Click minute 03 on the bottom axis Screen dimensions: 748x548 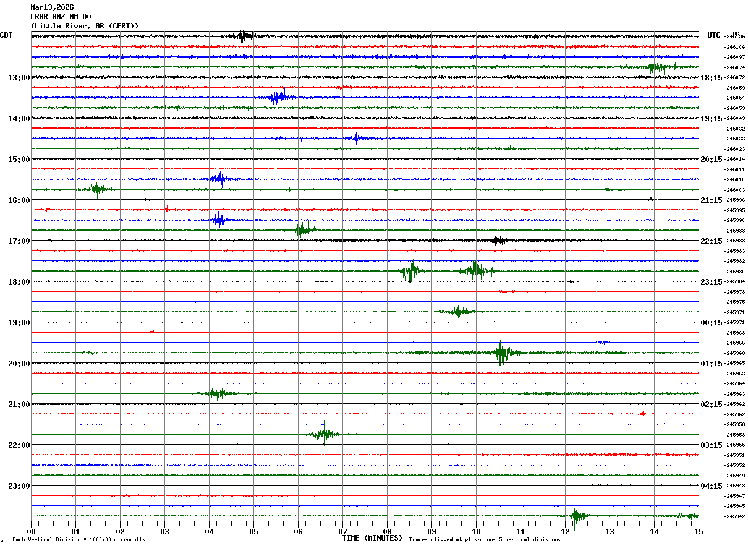[164, 531]
